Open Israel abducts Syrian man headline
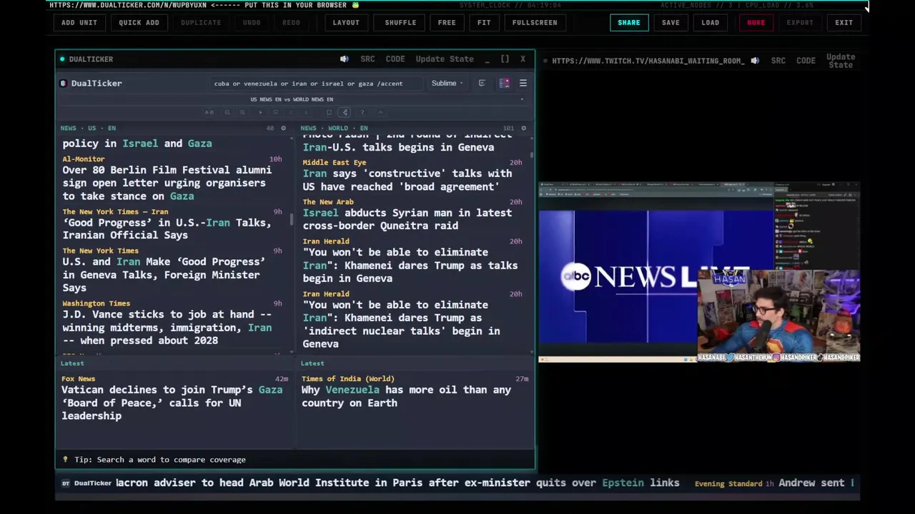Viewport: 915px width, 514px height. 407,219
